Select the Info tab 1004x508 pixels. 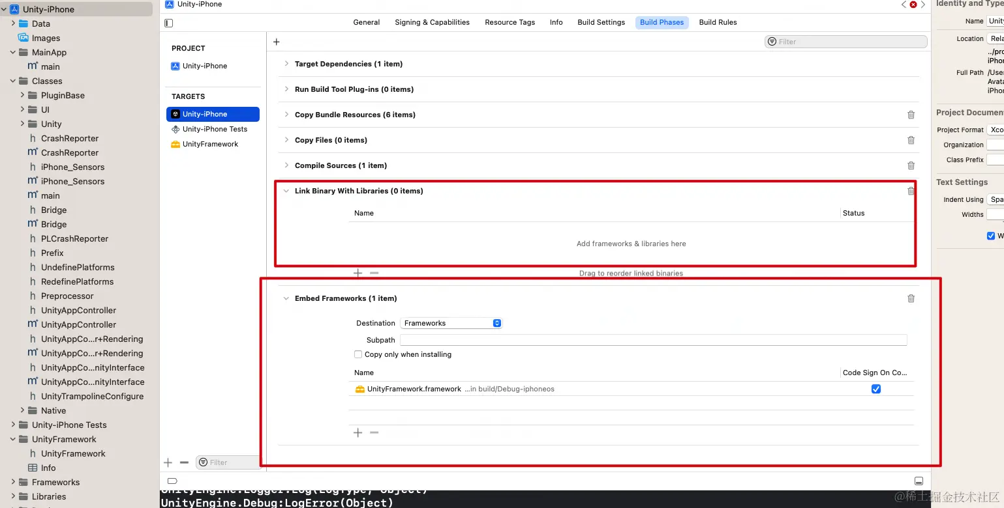556,22
